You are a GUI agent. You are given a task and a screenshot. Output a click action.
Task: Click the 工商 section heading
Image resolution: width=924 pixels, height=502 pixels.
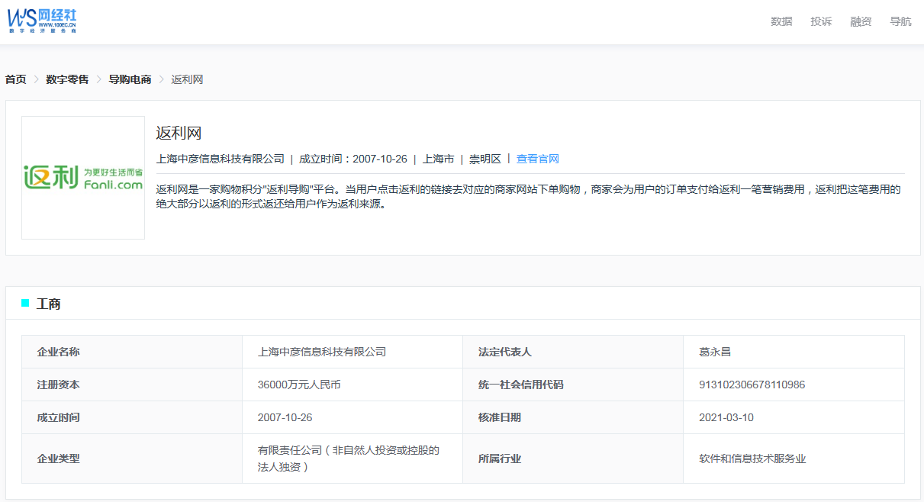click(49, 304)
